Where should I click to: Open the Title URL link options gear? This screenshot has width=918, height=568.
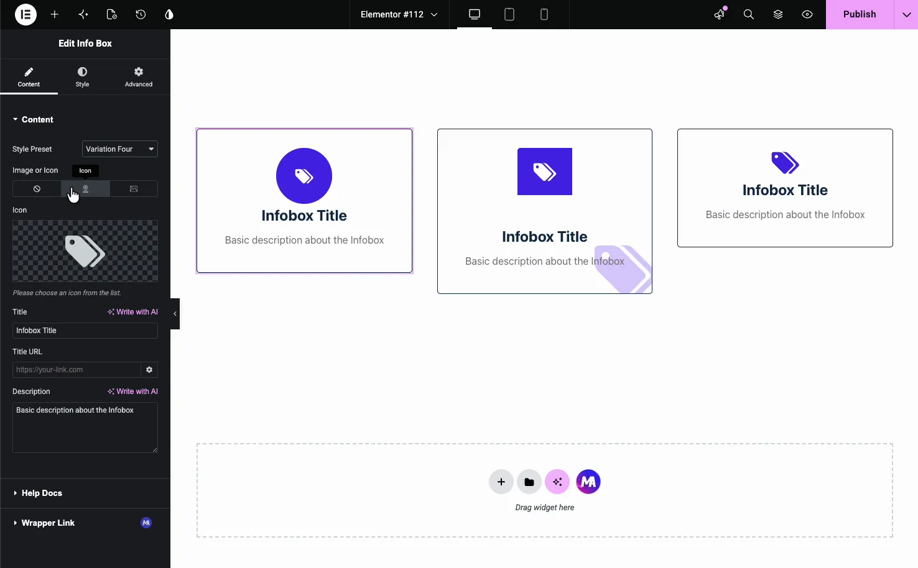[x=149, y=370]
